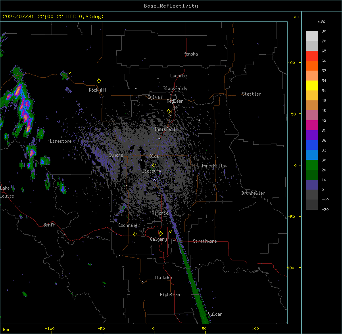Click the Drumheller city label

(x=253, y=193)
